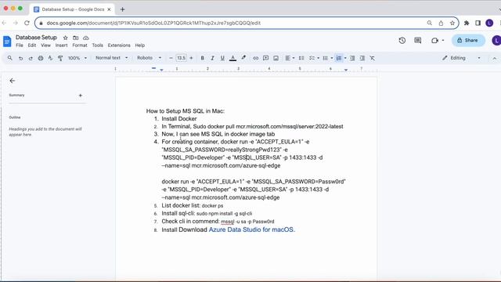Viewport: 501px width, 282px height.
Task: Open the Normal text style dropdown
Action: [111, 58]
